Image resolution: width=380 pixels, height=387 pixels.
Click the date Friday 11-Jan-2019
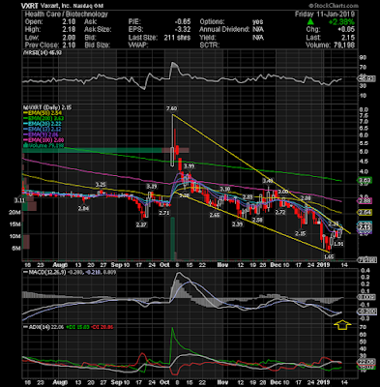click(x=325, y=15)
